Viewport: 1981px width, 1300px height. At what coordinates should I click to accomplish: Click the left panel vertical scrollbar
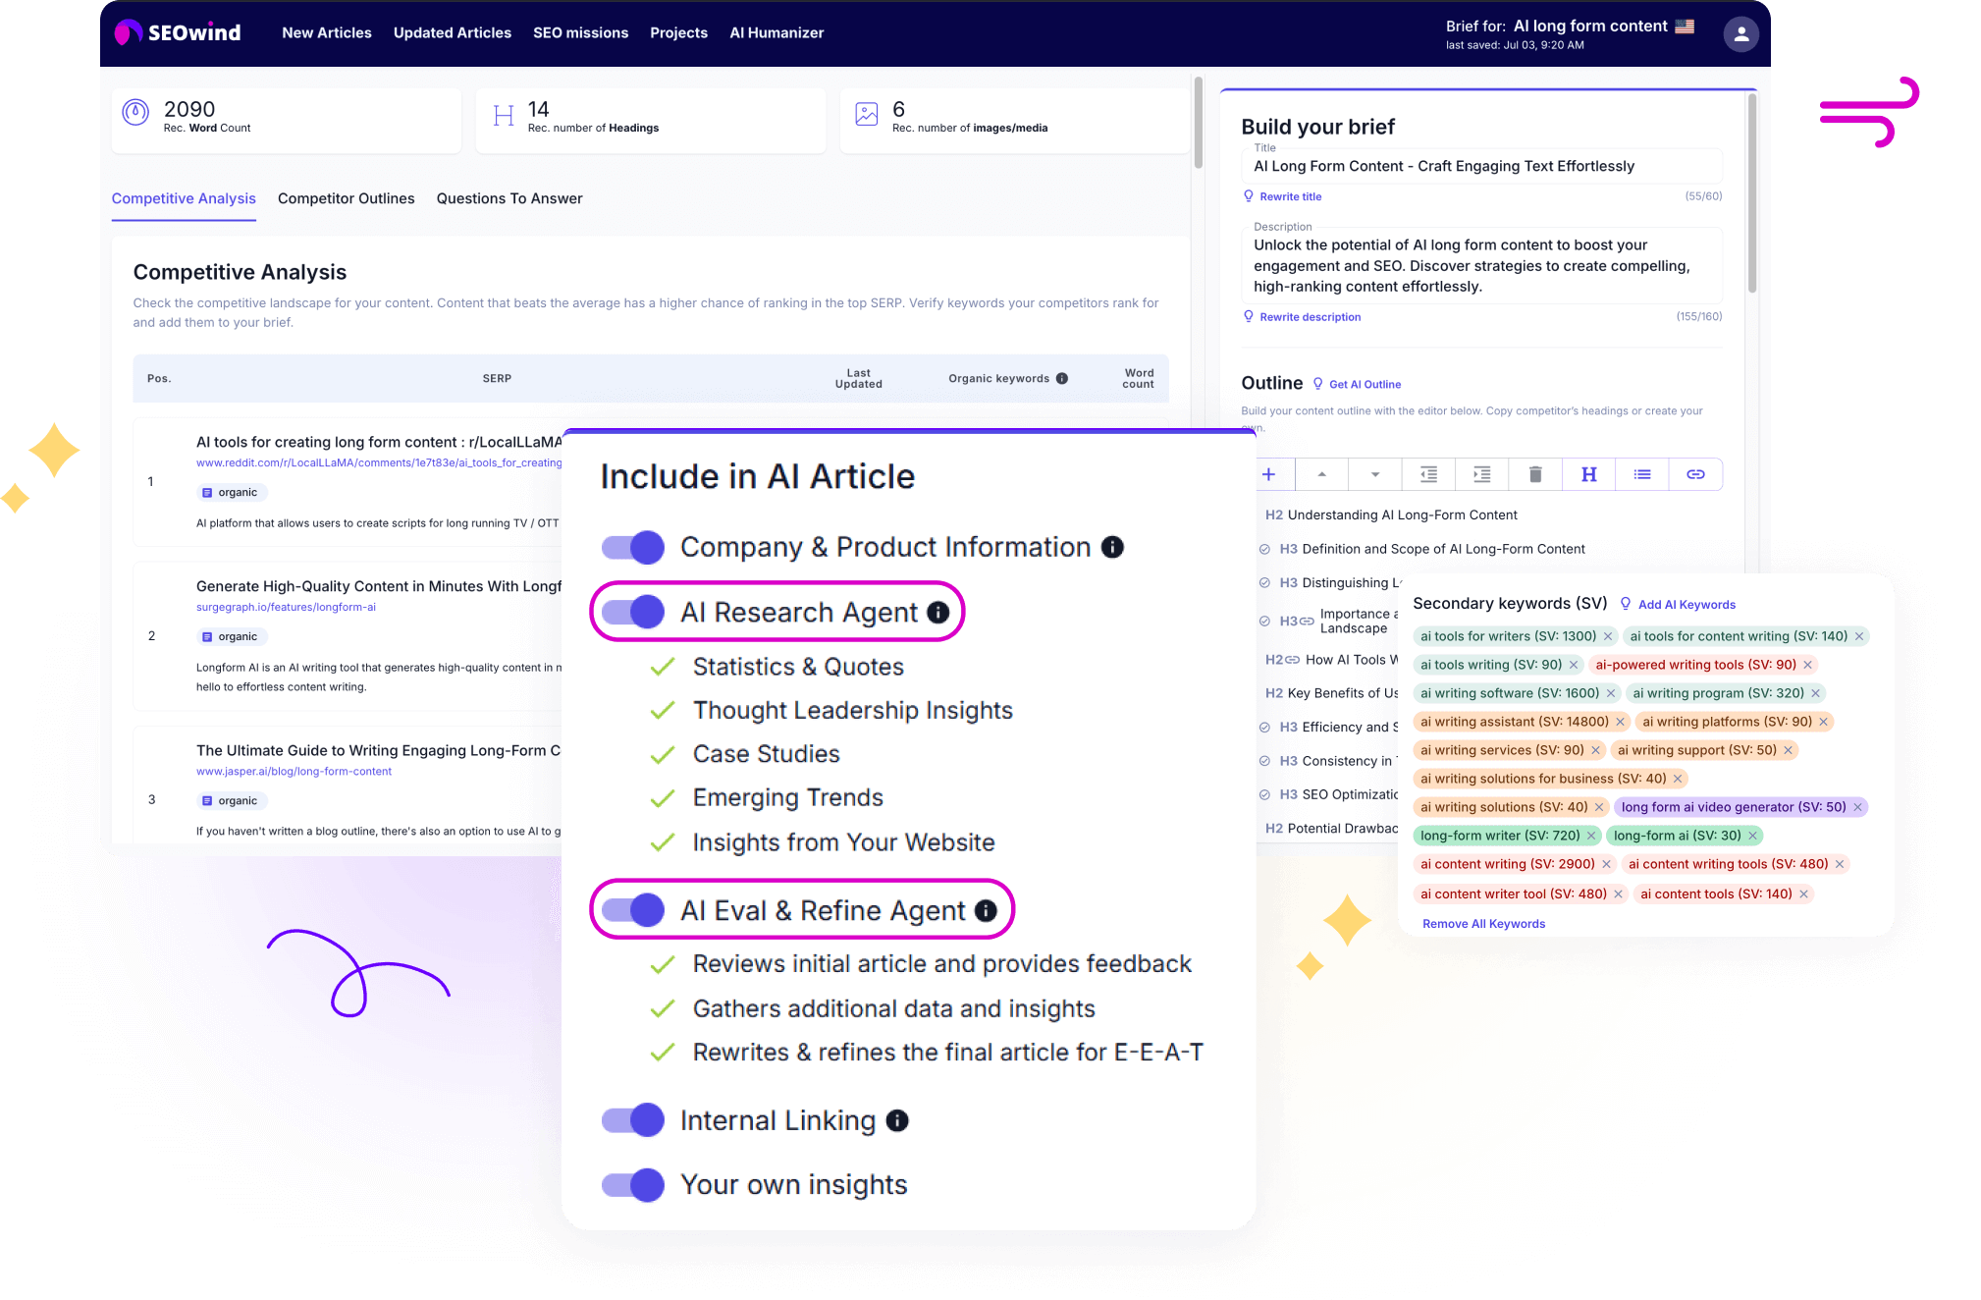point(1199,124)
